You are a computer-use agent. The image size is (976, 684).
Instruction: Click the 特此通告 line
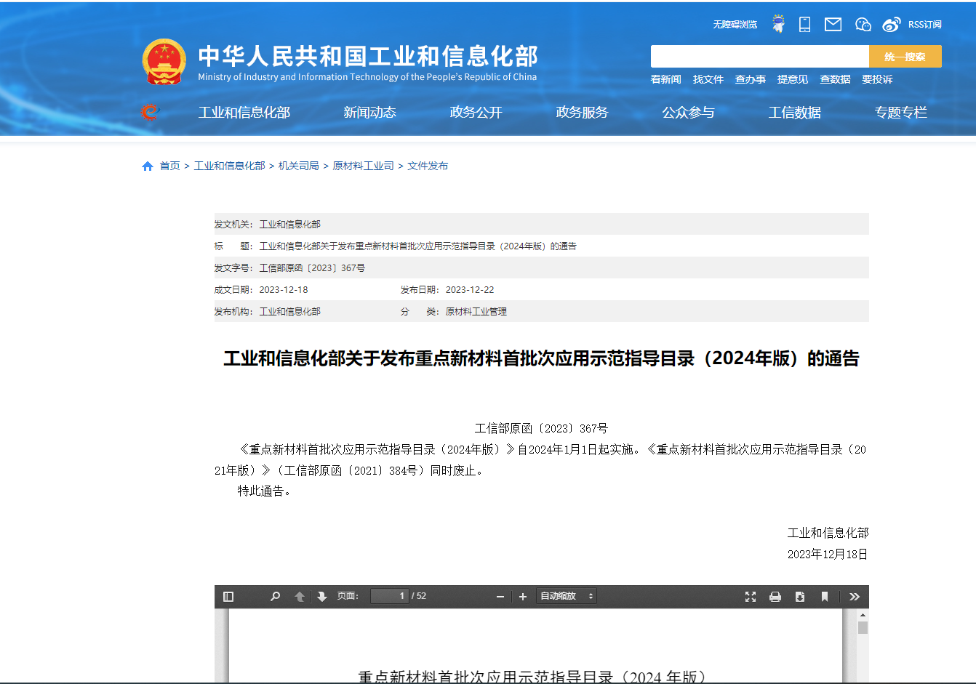pyautogui.click(x=265, y=491)
